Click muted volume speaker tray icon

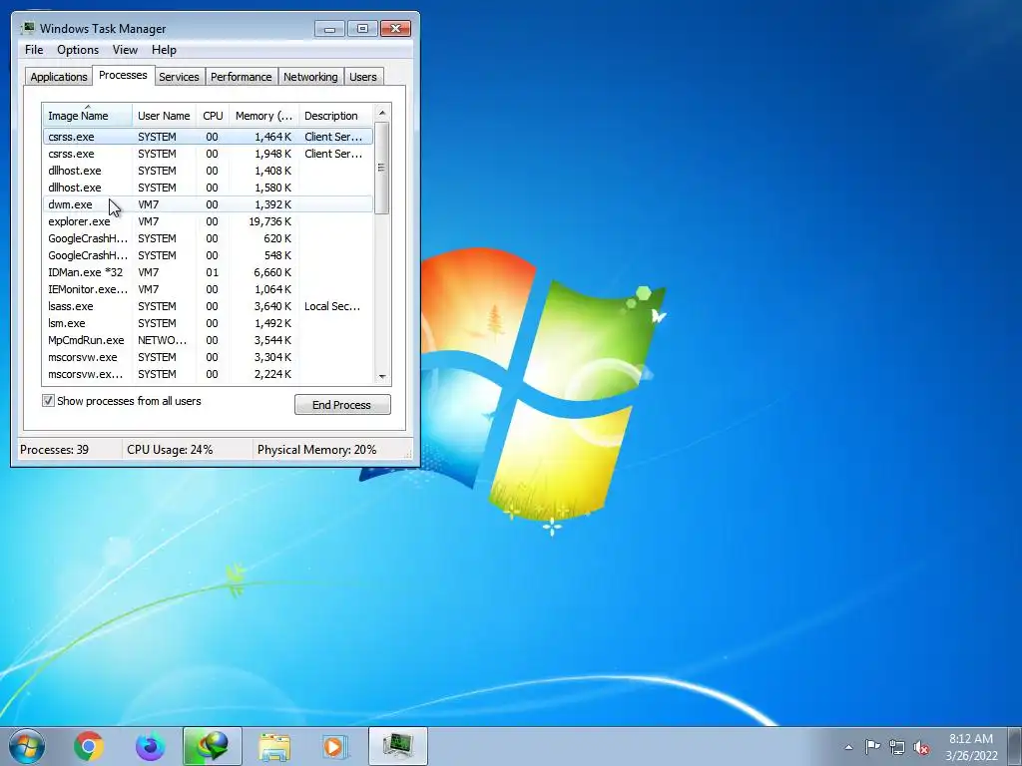(921, 747)
